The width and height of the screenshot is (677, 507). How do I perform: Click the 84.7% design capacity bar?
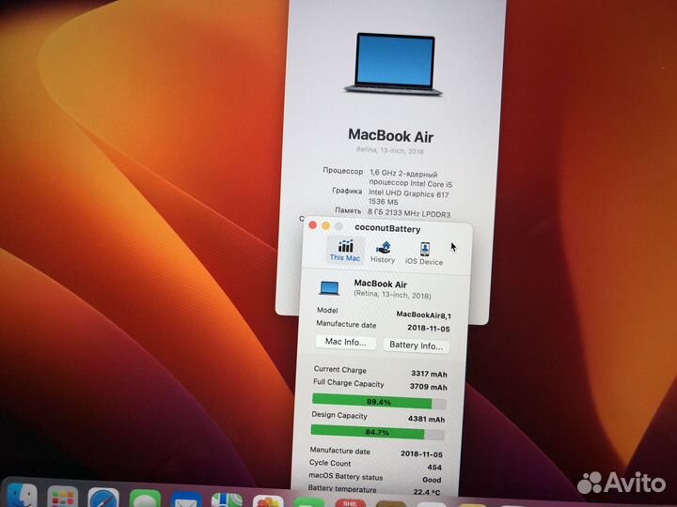click(x=377, y=432)
